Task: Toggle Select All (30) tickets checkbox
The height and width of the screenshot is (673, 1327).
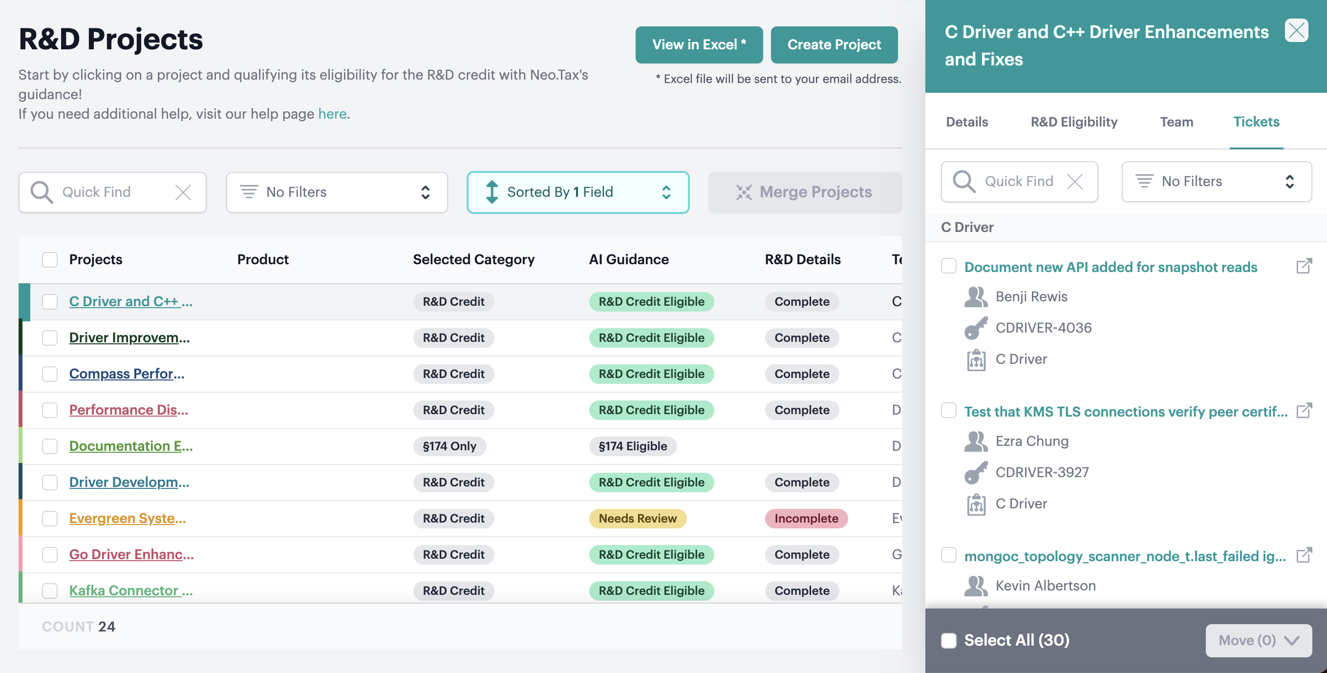Action: click(948, 641)
